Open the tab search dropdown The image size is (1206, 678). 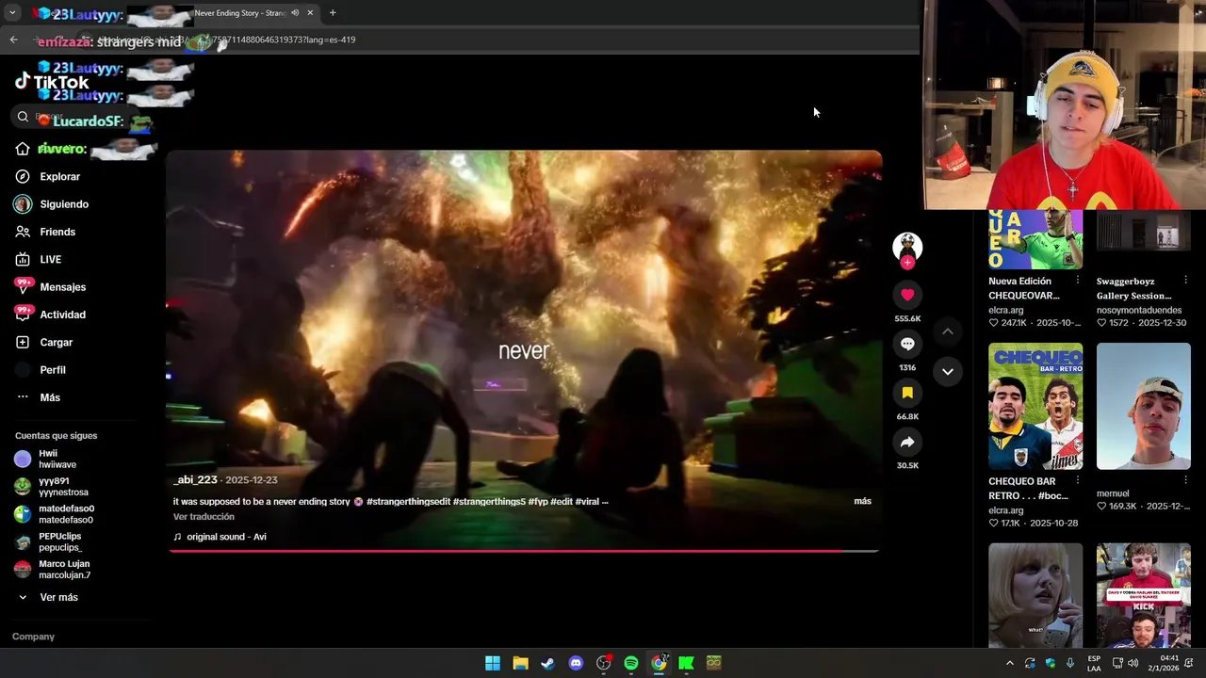[x=12, y=13]
